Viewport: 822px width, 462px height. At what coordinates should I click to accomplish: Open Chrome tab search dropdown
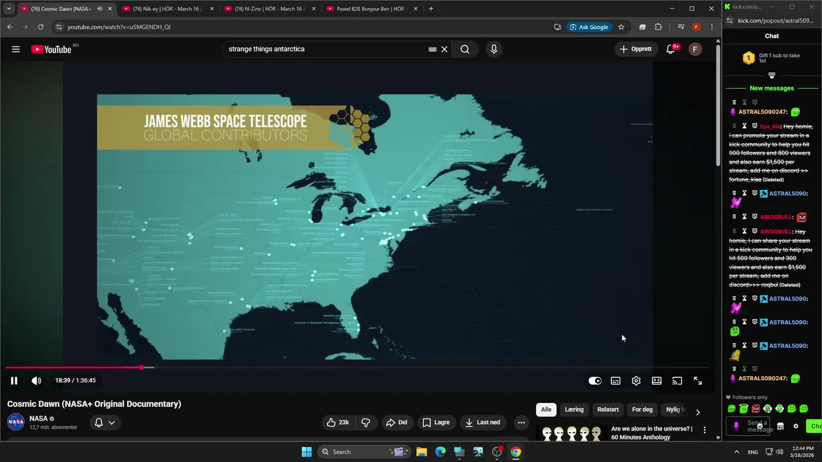pyautogui.click(x=8, y=9)
